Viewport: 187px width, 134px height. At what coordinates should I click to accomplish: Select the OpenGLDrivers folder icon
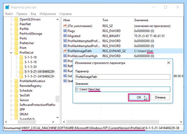(x=16, y=19)
